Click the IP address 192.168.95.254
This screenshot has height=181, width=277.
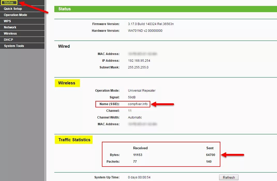(x=139, y=60)
